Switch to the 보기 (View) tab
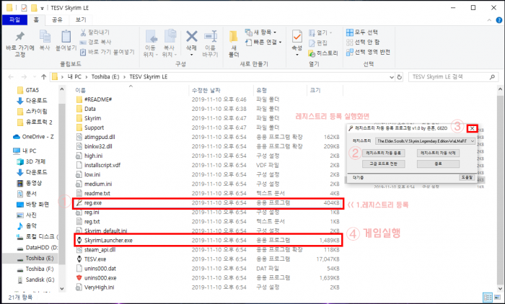Image resolution: width=505 pixels, height=304 pixels. pyautogui.click(x=81, y=20)
